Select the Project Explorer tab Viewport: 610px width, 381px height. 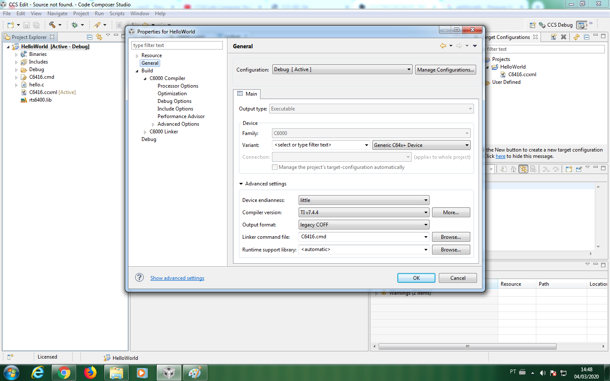(x=29, y=37)
